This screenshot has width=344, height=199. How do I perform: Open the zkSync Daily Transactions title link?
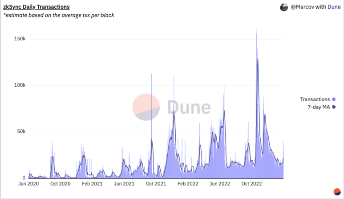36,7
